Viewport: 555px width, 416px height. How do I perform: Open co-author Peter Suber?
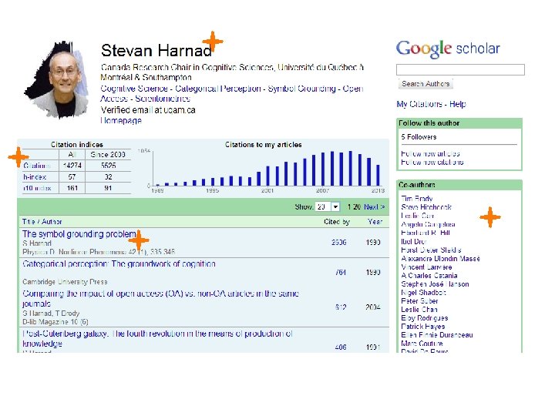(x=419, y=301)
